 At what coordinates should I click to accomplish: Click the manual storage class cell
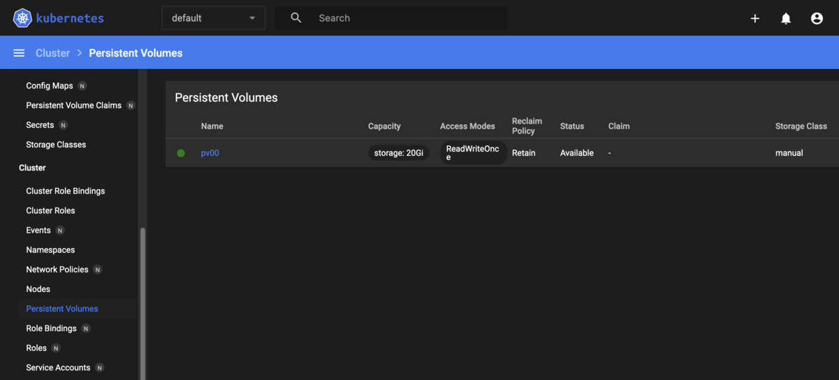(789, 153)
